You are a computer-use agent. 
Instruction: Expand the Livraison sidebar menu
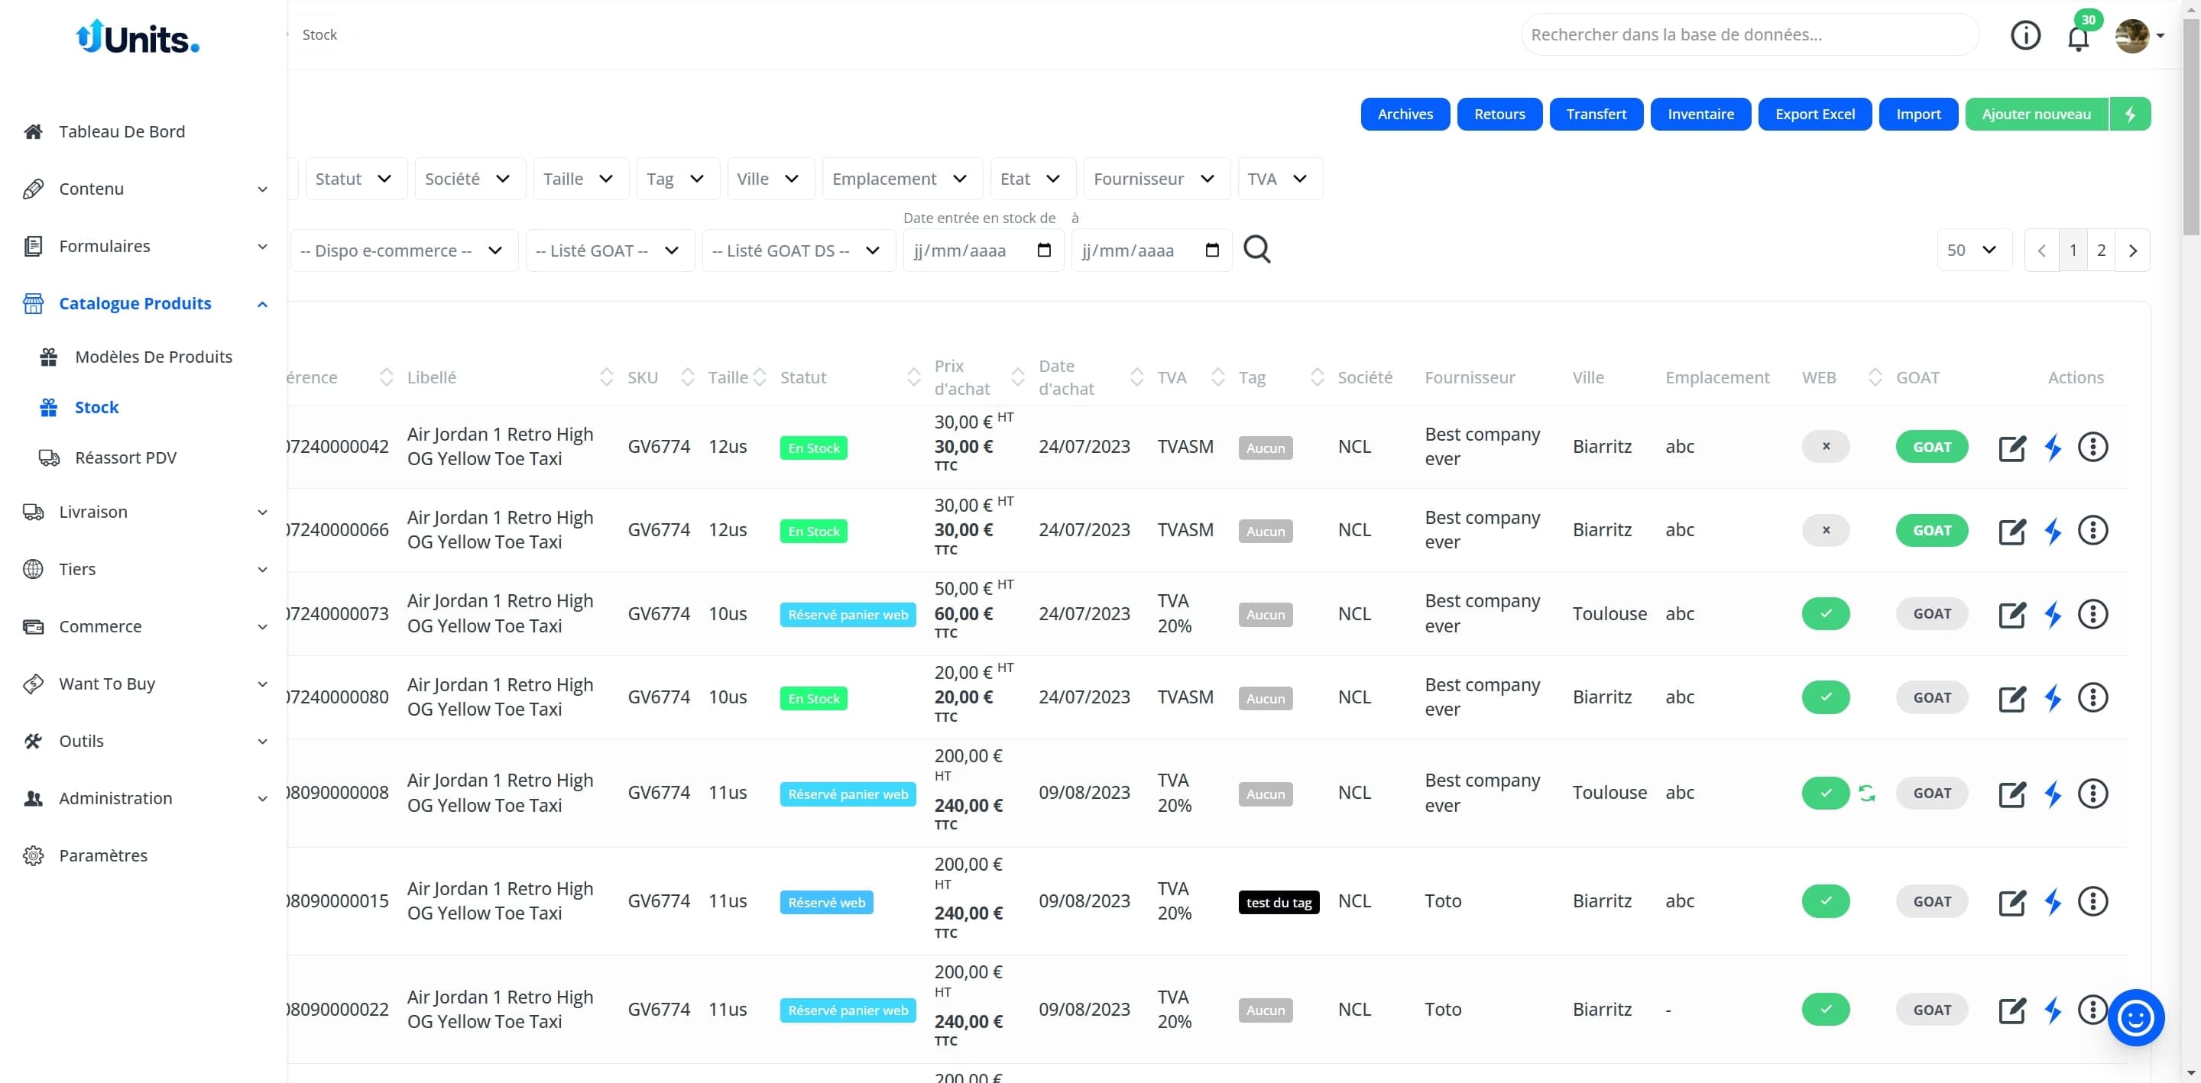click(x=144, y=512)
